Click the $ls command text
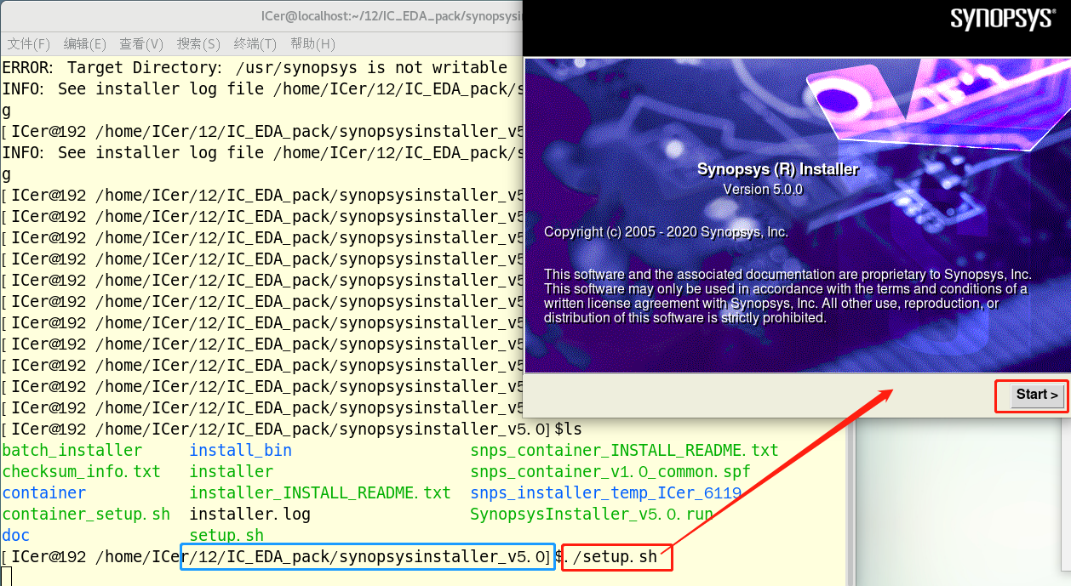This screenshot has width=1071, height=586. (x=568, y=429)
